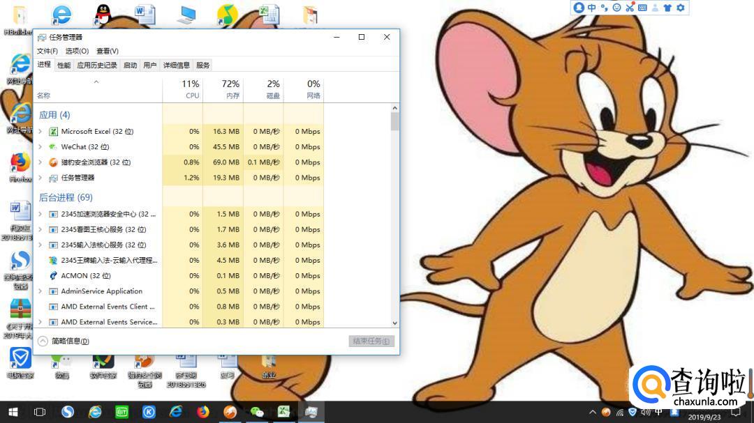Expand the 2345加速浏览器安全中心 process

point(40,214)
